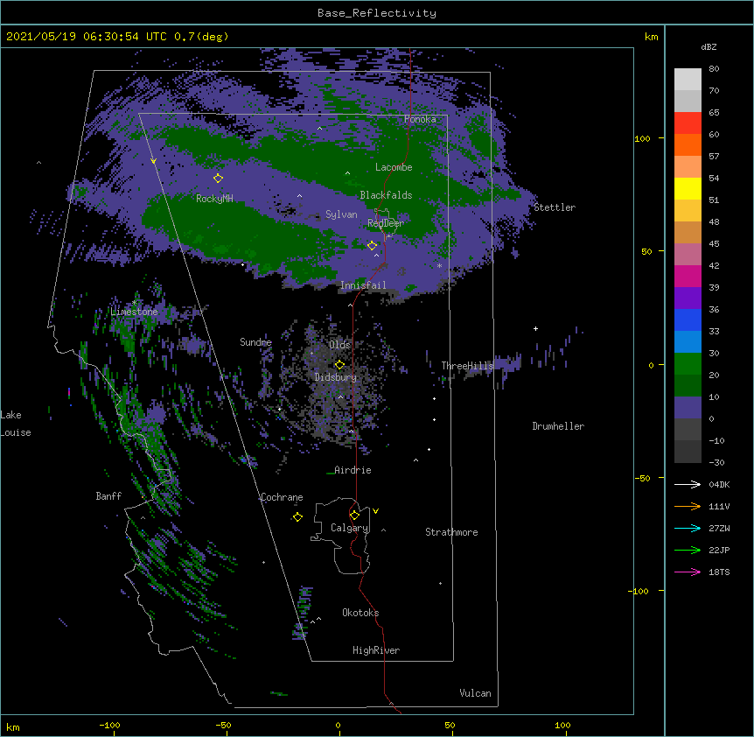Image resolution: width=754 pixels, height=737 pixels.
Task: Click the RockyMH label
Action: tap(214, 199)
